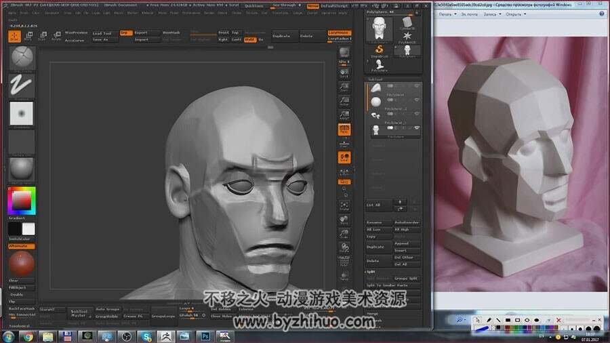Click the FillObject button
610x343 pixels.
coord(22,287)
